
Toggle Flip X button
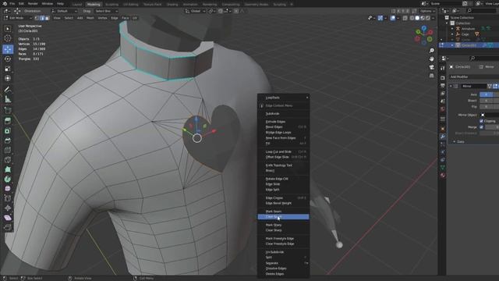(486, 107)
